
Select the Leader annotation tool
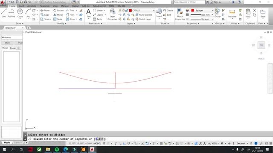(x=98, y=15)
